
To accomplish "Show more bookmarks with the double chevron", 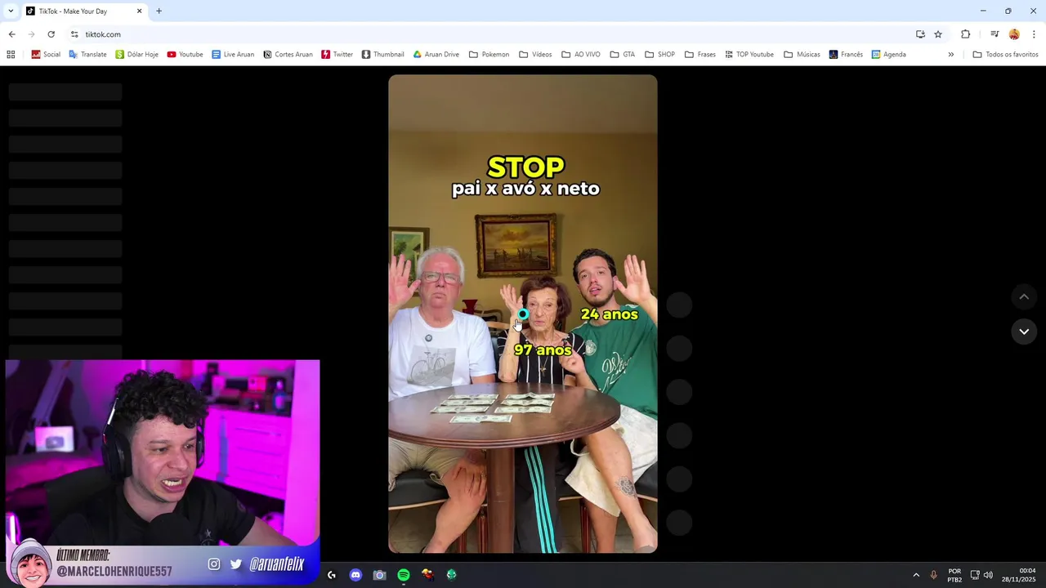I will click(950, 55).
